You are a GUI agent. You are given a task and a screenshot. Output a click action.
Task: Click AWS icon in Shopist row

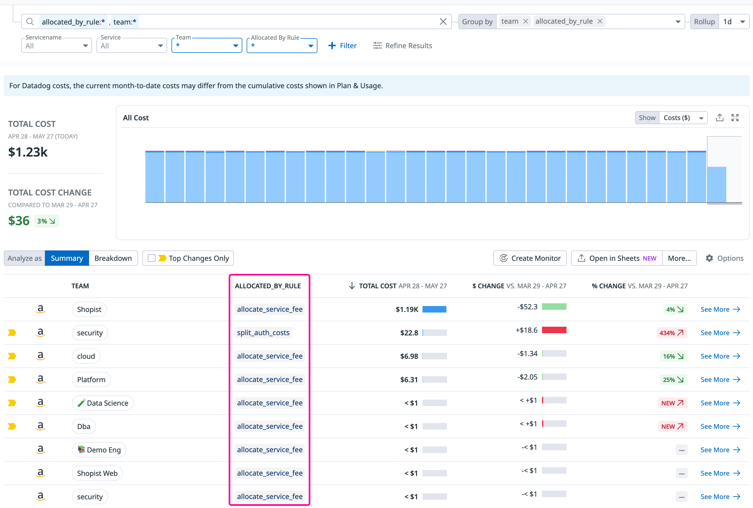(40, 309)
